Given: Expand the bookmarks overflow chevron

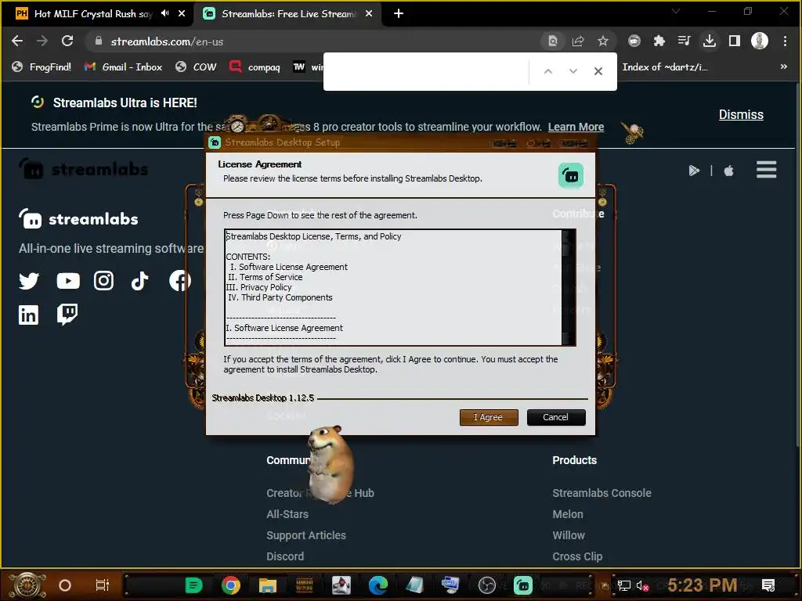Looking at the screenshot, I should tap(783, 67).
